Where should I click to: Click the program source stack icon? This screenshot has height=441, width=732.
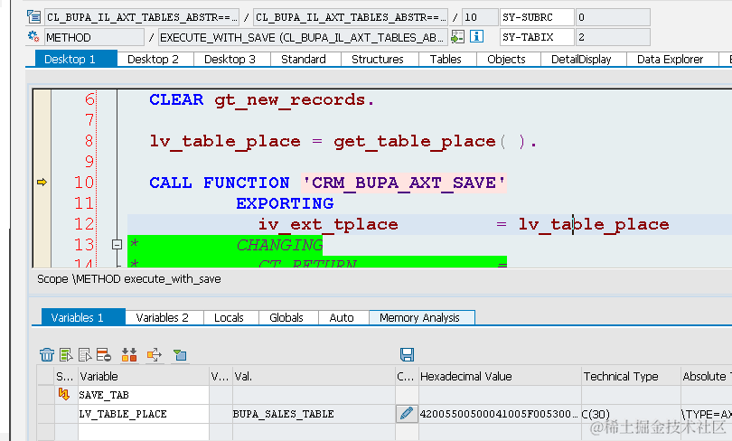[x=33, y=17]
